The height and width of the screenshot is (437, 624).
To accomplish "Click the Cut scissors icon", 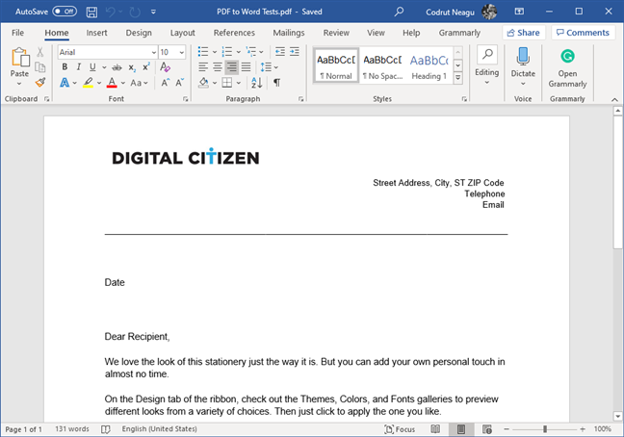I will 39,52.
